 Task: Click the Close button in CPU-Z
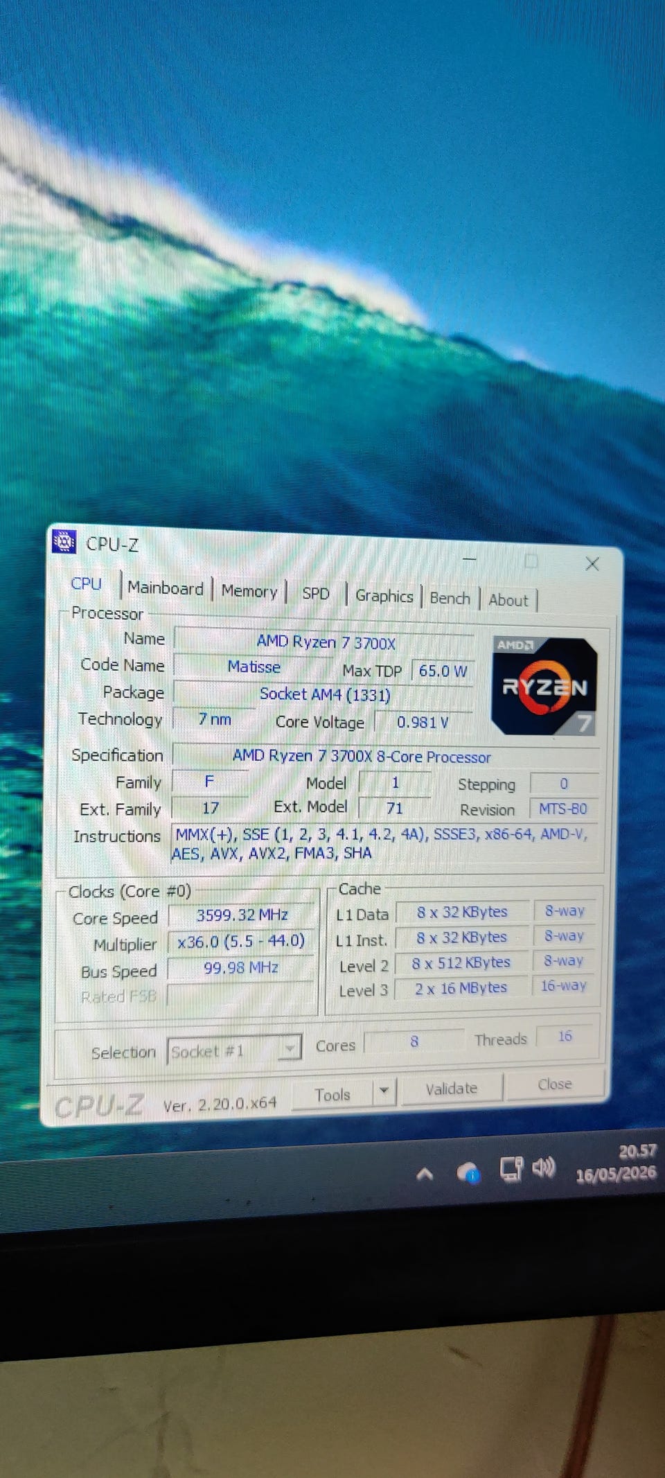pos(555,1084)
